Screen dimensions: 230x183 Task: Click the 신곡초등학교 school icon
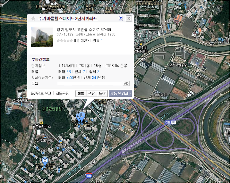(46, 137)
